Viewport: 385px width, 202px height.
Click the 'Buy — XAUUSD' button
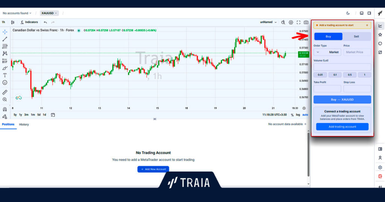coord(342,99)
